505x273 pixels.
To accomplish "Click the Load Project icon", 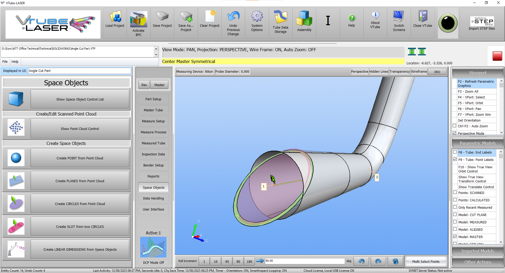I will pyautogui.click(x=115, y=17).
